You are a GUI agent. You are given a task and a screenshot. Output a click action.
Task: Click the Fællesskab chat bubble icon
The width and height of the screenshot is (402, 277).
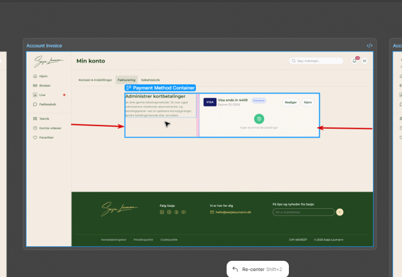35,104
